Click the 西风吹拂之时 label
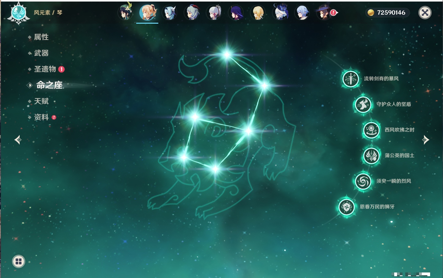Viewport: 443px width, 278px height. [399, 130]
